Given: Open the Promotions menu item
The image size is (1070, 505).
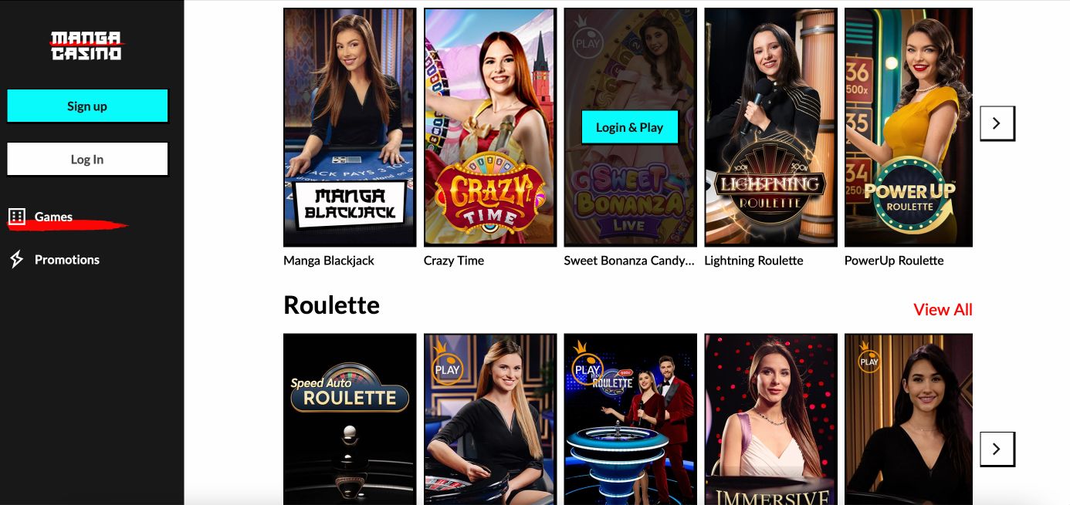Looking at the screenshot, I should 66,260.
